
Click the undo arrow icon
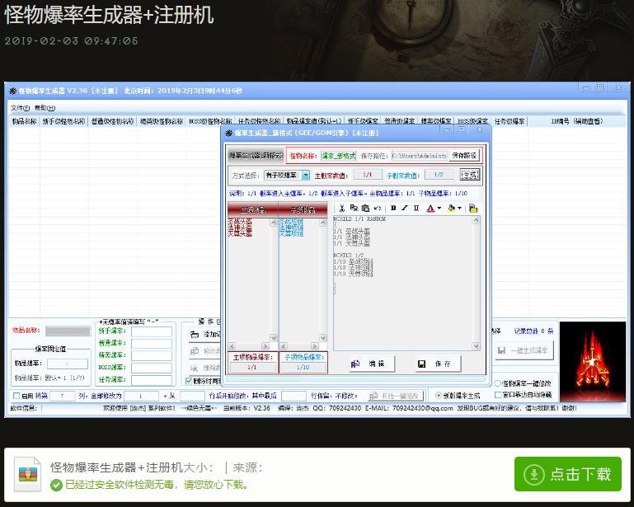click(x=377, y=209)
